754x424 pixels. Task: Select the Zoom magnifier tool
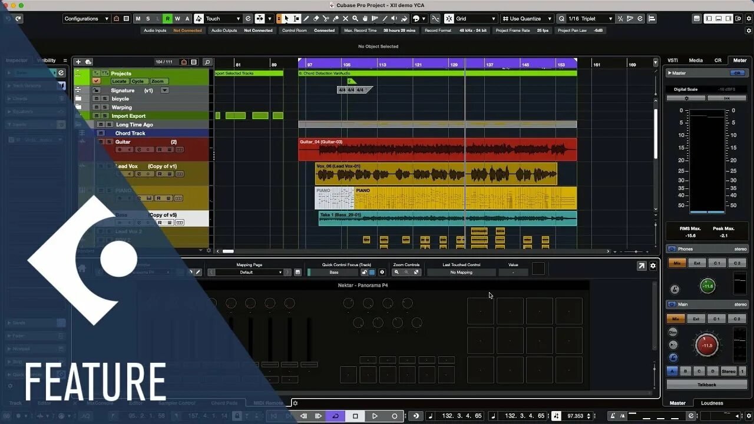click(355, 19)
